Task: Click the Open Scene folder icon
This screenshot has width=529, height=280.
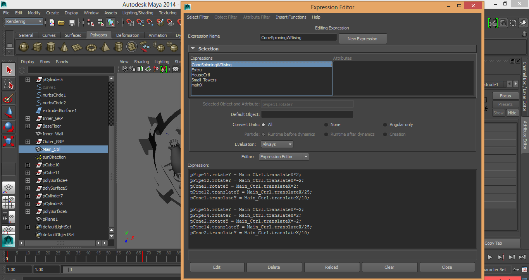Action: point(61,22)
